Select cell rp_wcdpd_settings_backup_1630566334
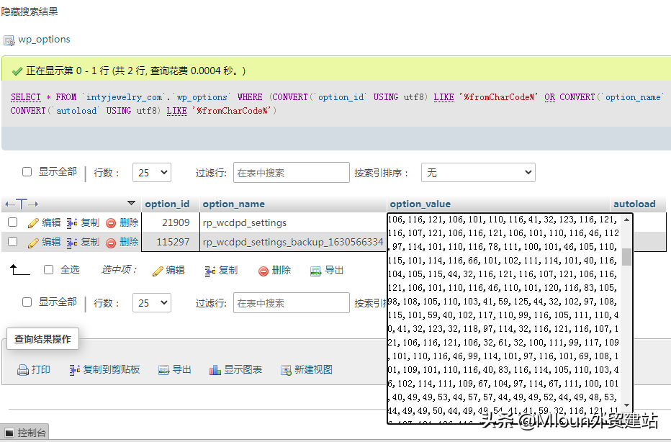 [293, 242]
